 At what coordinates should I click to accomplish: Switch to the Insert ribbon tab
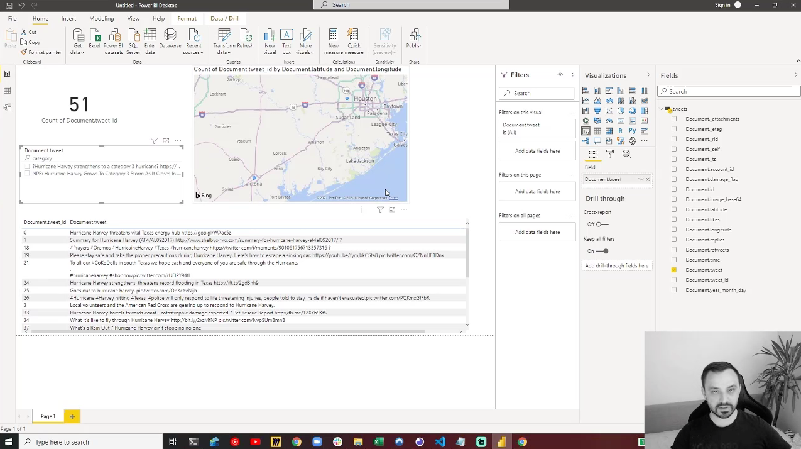[x=68, y=19]
